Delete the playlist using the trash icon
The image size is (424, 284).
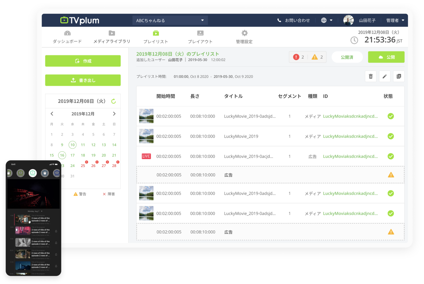tap(371, 76)
